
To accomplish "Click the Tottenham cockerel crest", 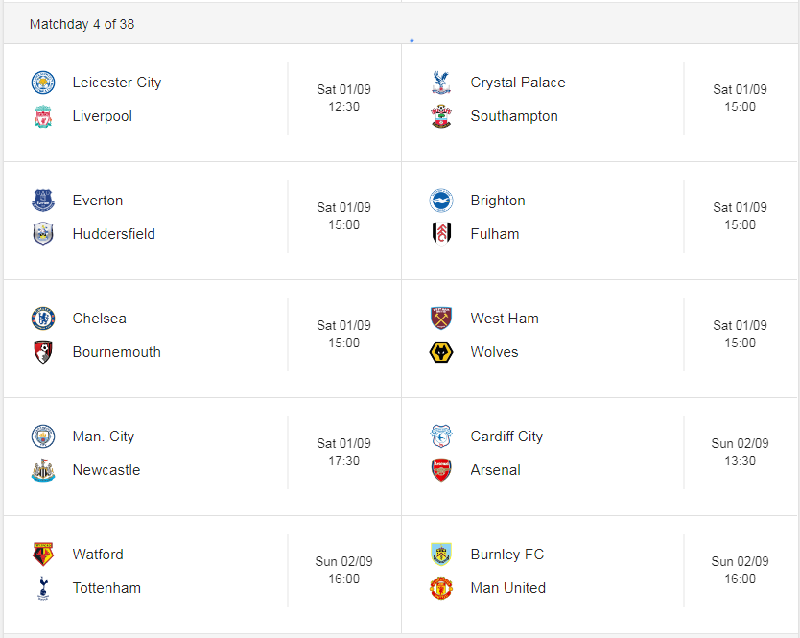I will click(43, 588).
